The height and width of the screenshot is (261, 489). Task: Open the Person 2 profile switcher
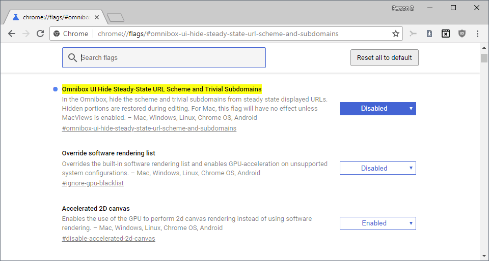pos(402,9)
